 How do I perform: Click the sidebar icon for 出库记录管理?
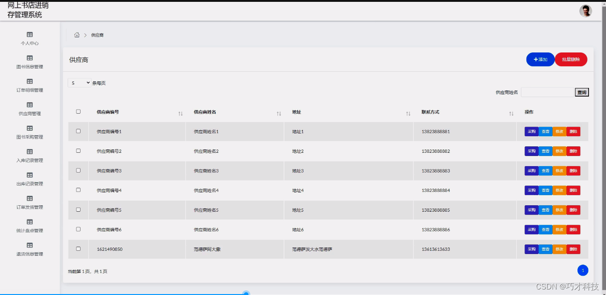(x=29, y=175)
